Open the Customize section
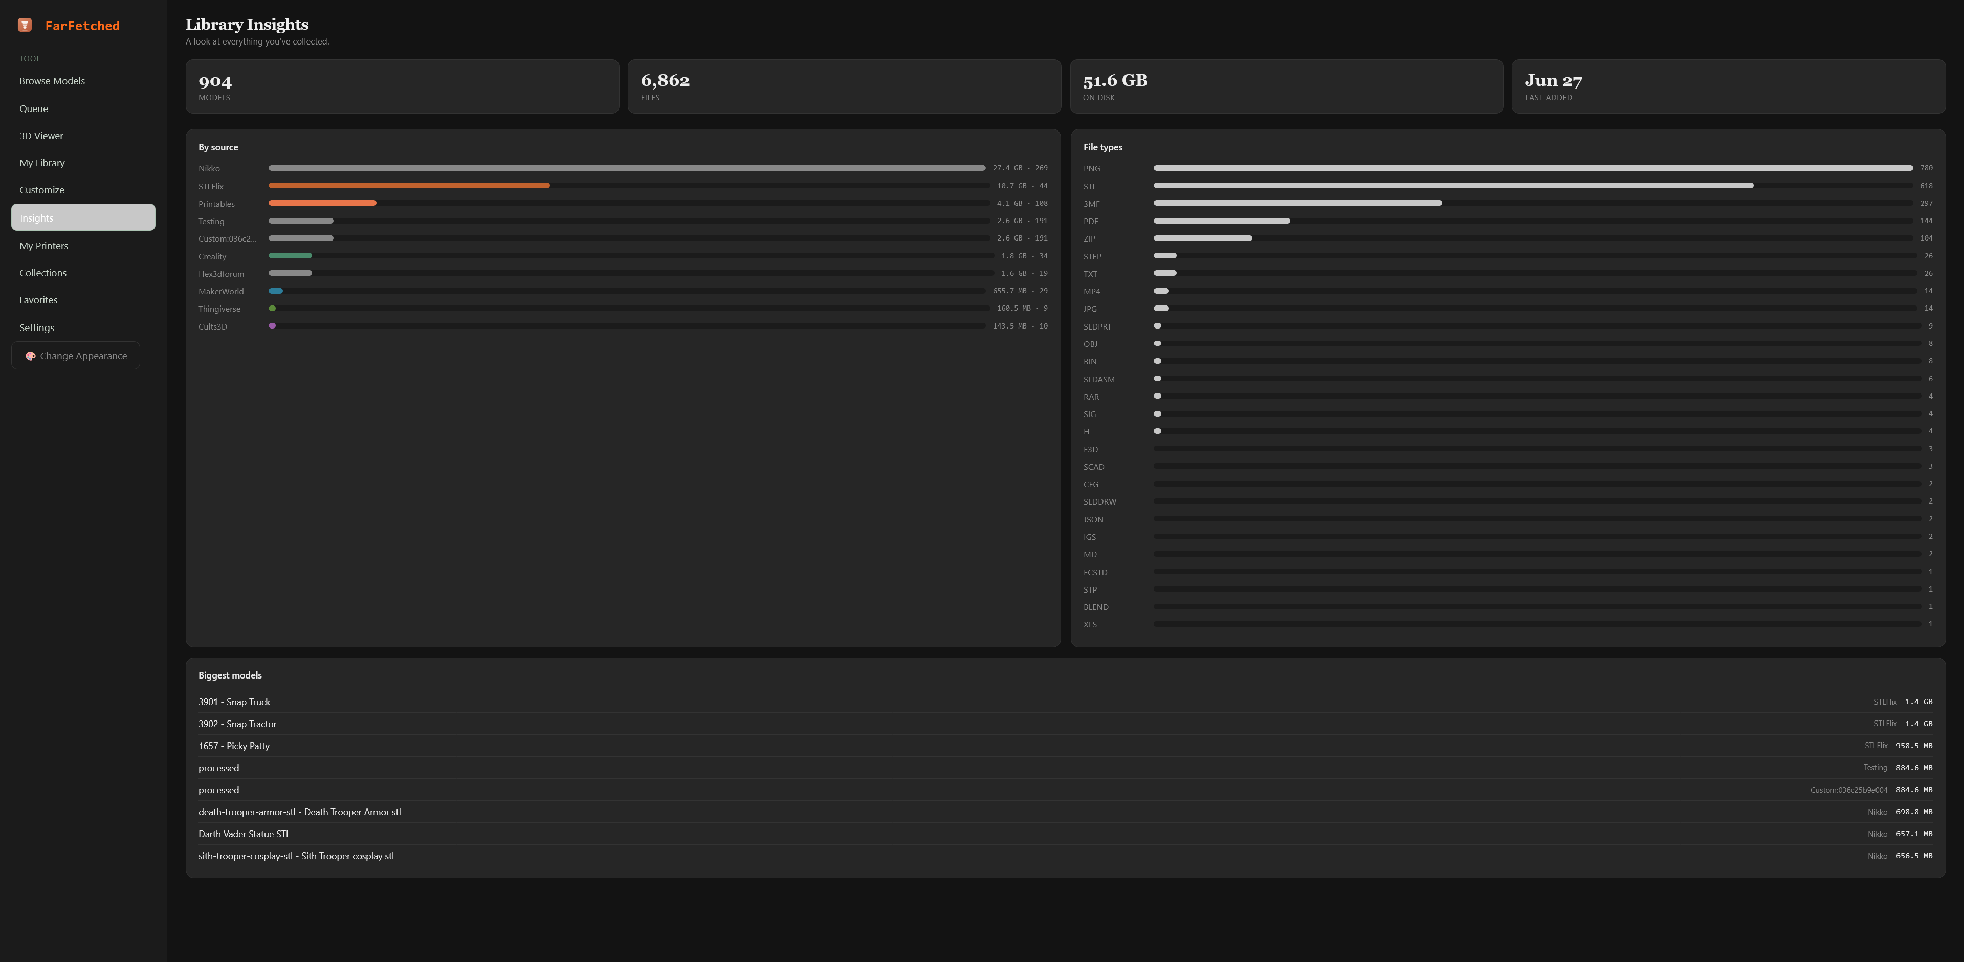 pyautogui.click(x=83, y=190)
